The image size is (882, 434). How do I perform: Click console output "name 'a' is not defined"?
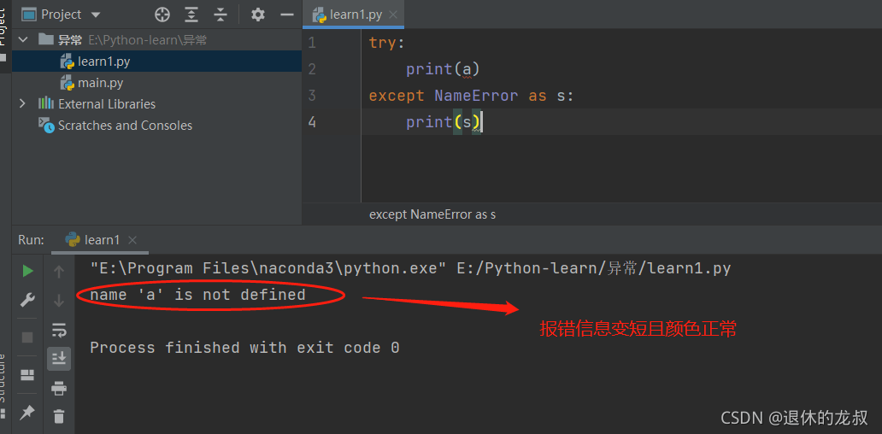197,295
